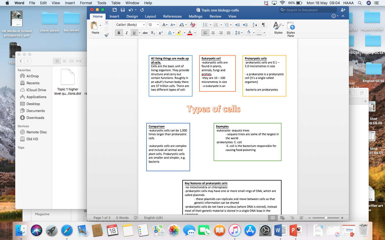
Task: Toggle italic formatting
Action: (x=126, y=33)
